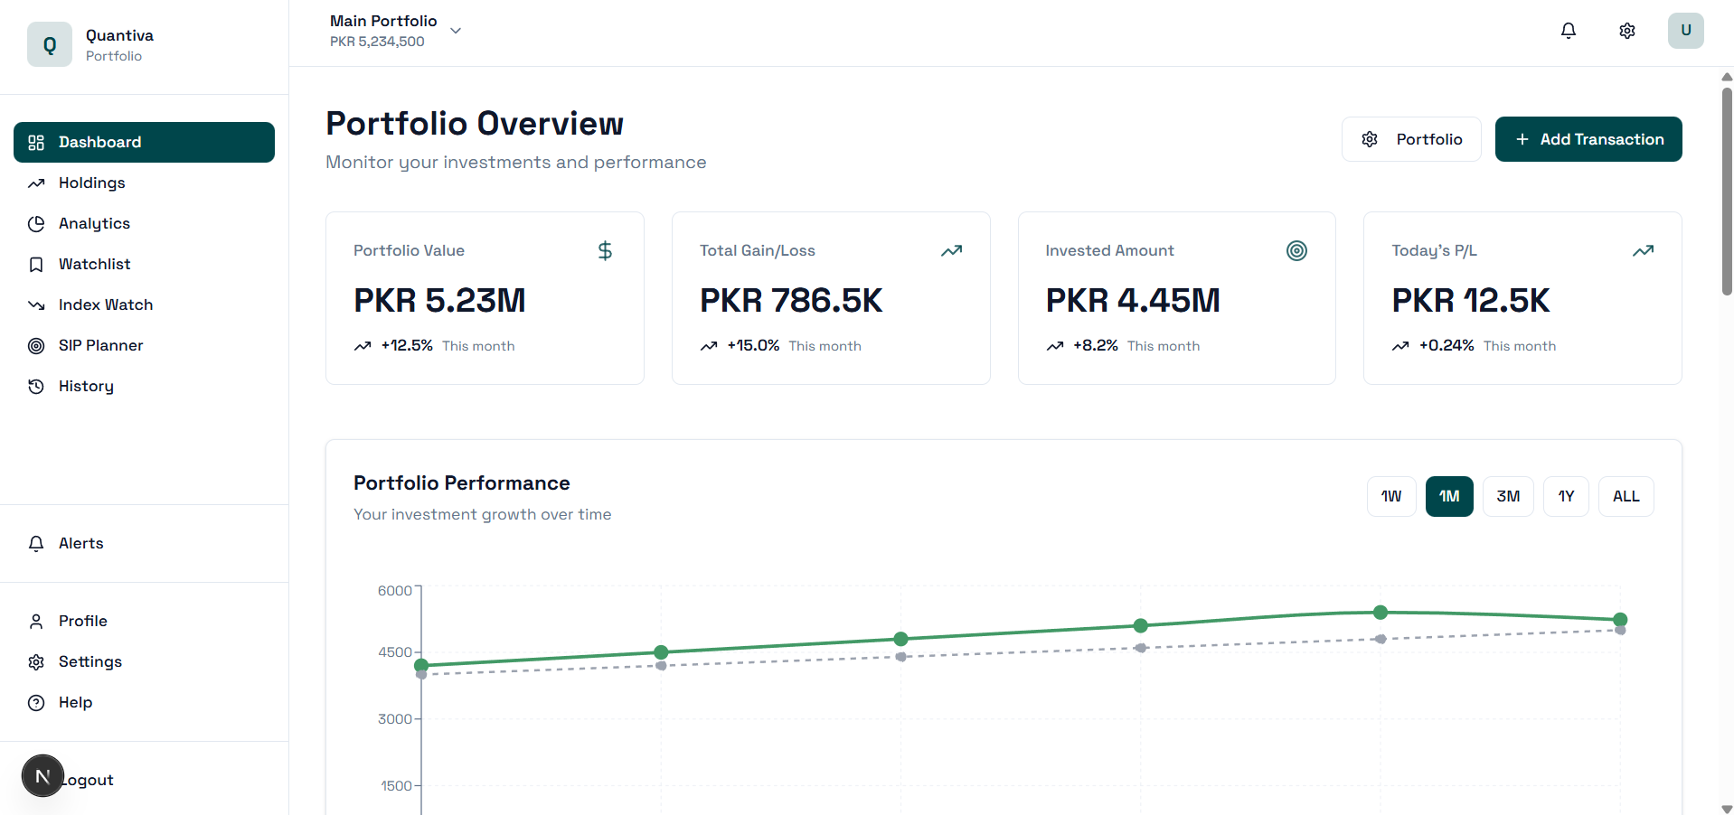This screenshot has height=815, width=1734.
Task: Click the gear settings icon in header
Action: click(x=1626, y=31)
